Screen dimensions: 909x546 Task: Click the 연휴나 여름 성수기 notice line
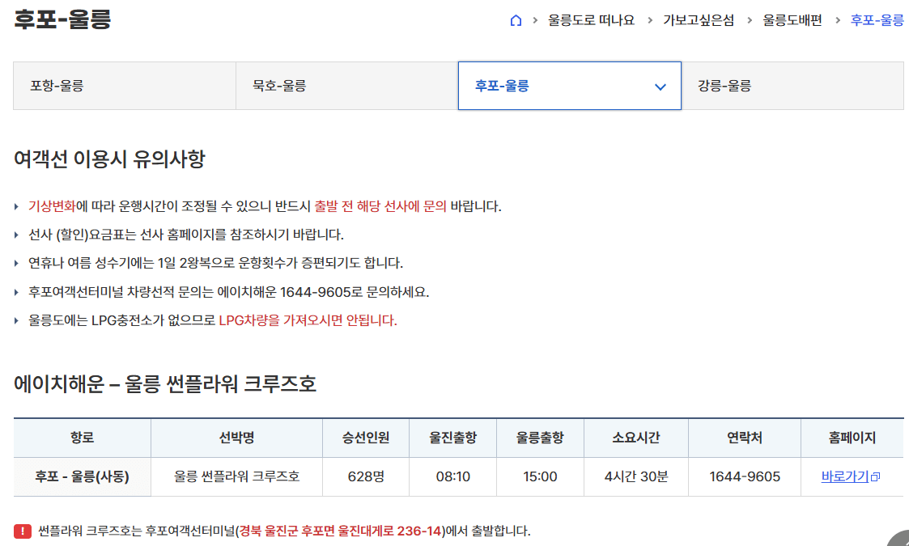(x=215, y=263)
